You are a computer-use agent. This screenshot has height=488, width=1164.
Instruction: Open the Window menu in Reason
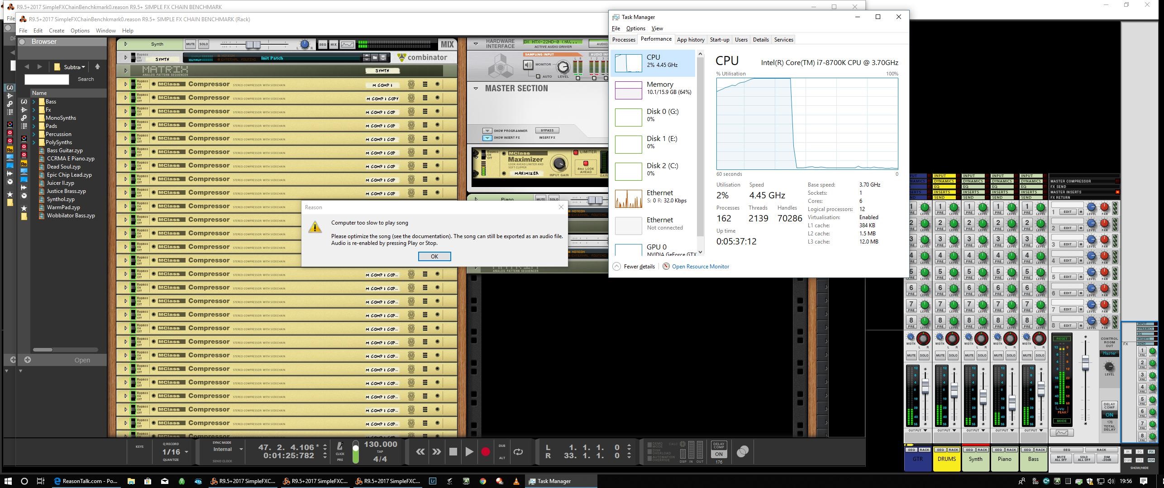click(x=105, y=30)
